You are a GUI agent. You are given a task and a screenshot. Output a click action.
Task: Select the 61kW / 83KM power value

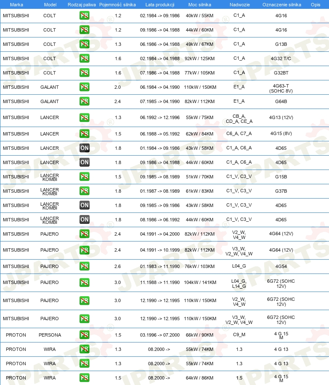click(199, 191)
